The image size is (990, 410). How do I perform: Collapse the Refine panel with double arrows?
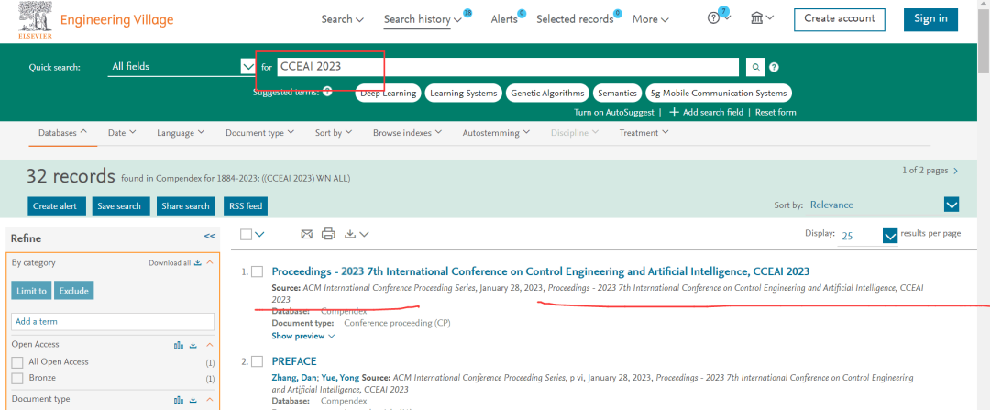[210, 236]
